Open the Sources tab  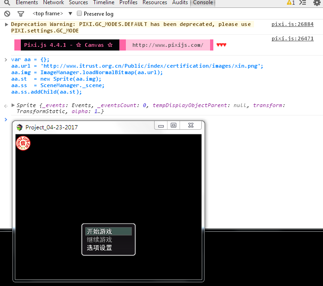coord(78,2)
